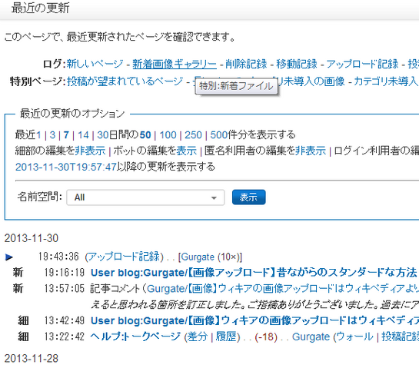Limit list to 250 changes
The width and height of the screenshot is (419, 368).
(x=193, y=135)
